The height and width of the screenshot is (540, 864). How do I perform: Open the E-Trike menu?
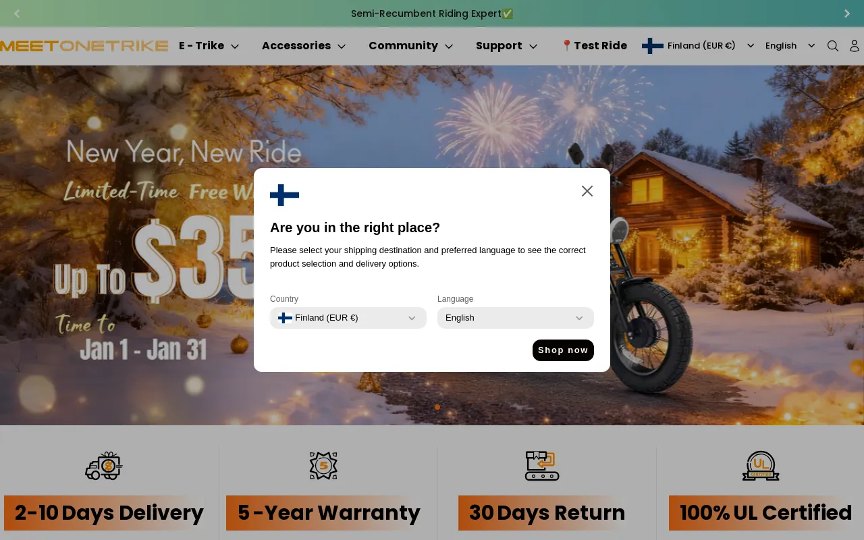tap(209, 46)
